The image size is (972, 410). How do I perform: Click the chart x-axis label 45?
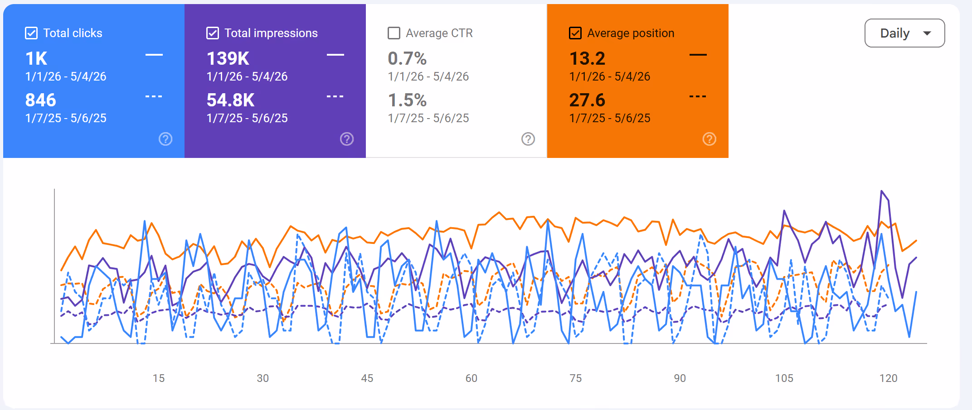367,378
